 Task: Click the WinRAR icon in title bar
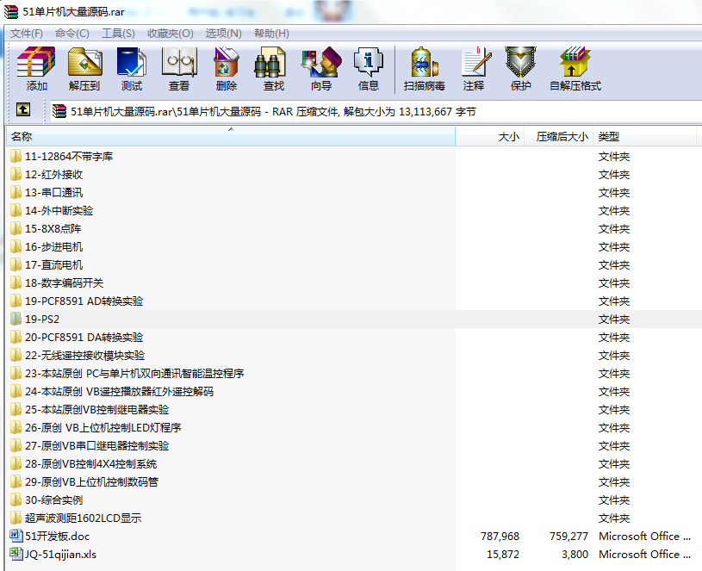click(x=11, y=12)
